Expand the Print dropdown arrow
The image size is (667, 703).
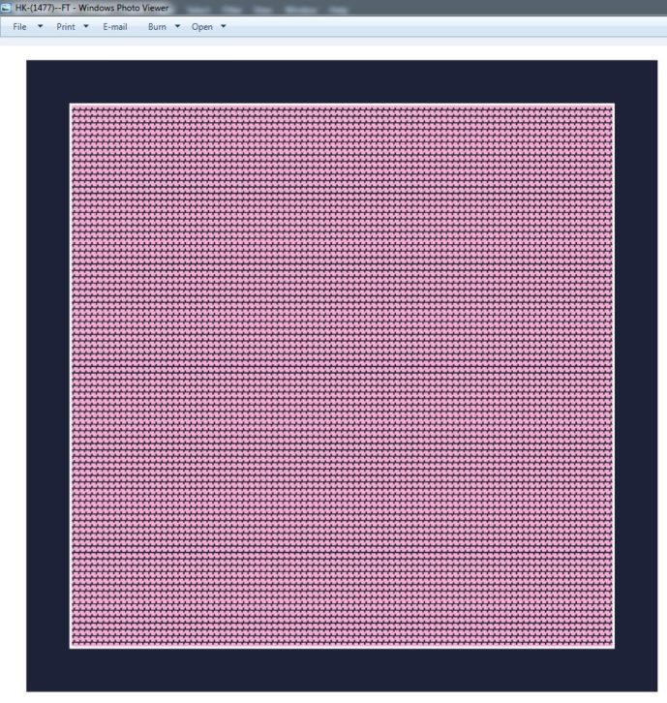click(86, 26)
